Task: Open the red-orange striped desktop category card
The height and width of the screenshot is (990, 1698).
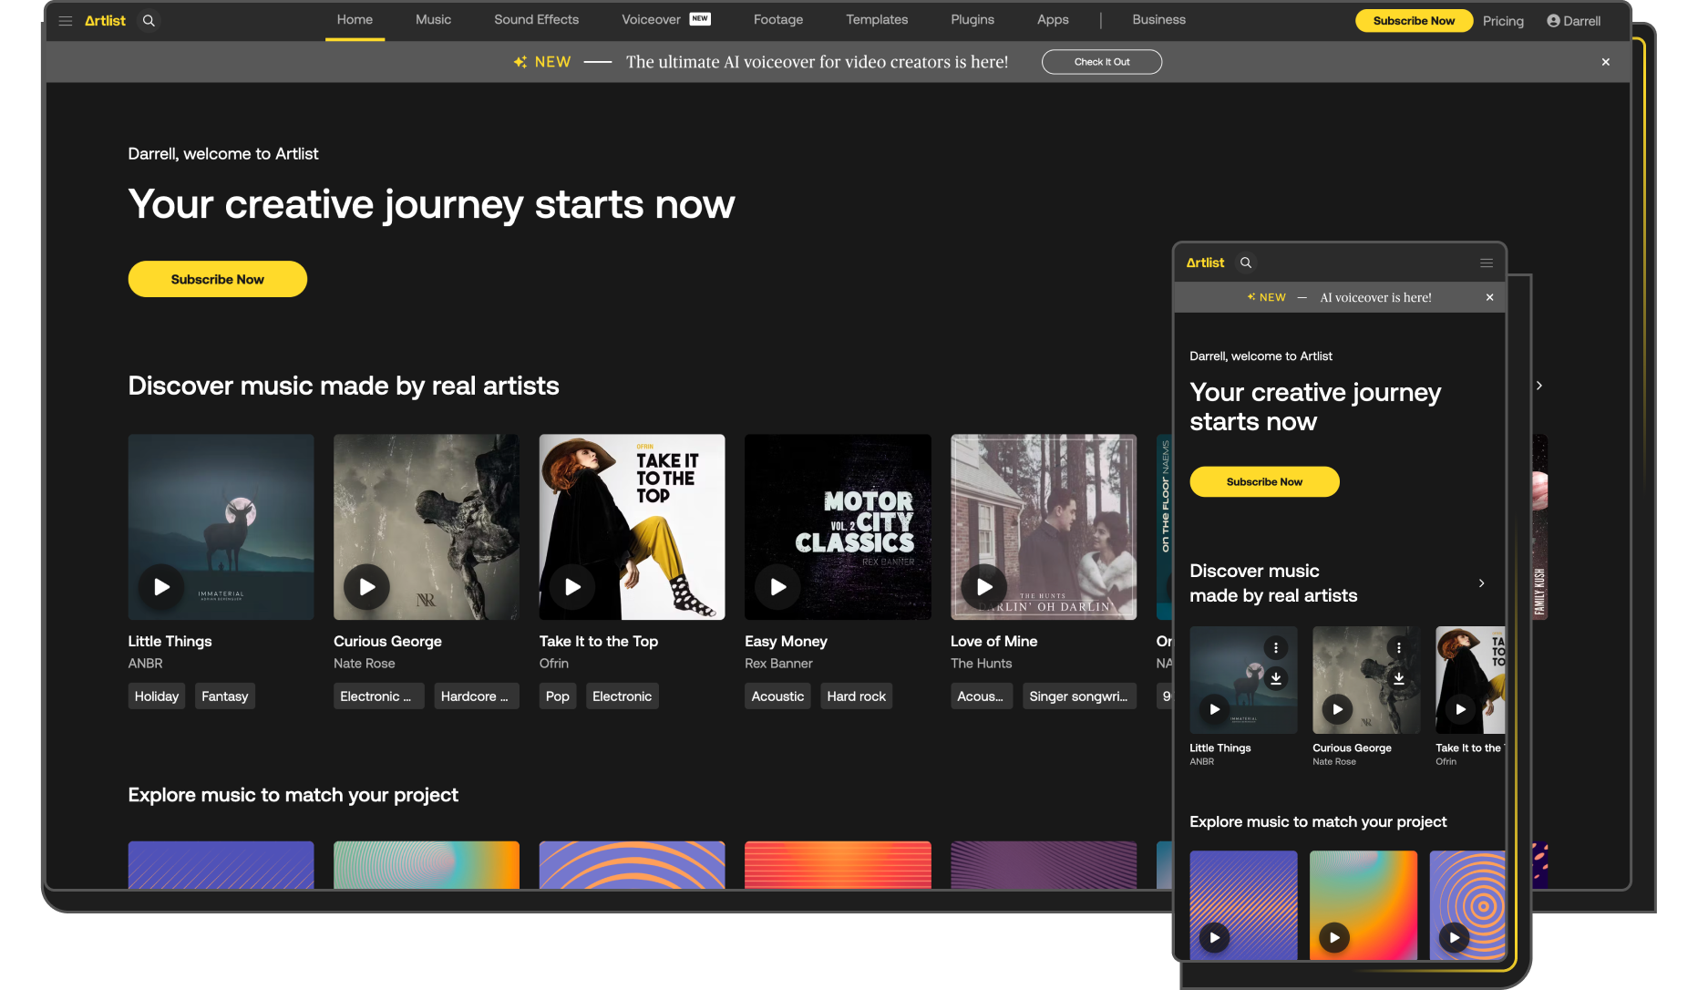Action: pyautogui.click(x=838, y=864)
